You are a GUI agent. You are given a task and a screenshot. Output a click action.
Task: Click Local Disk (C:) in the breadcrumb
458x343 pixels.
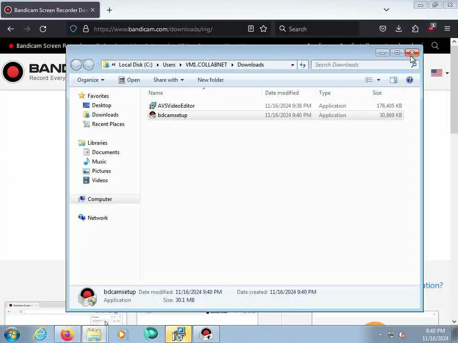pyautogui.click(x=136, y=65)
